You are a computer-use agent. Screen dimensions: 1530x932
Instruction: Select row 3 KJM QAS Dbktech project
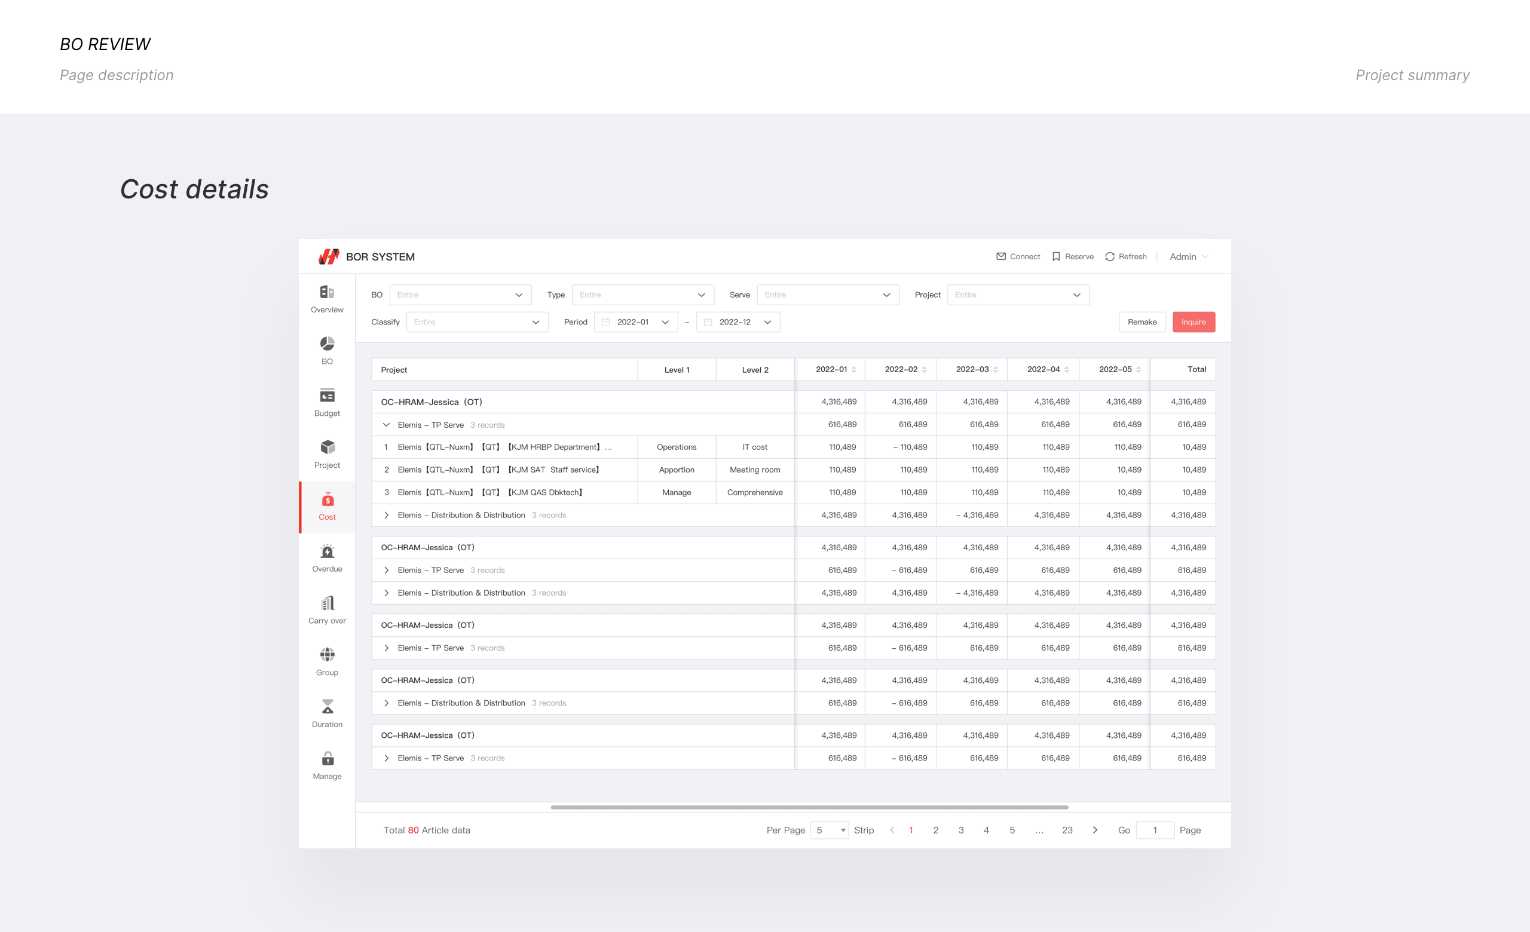tap(504, 492)
